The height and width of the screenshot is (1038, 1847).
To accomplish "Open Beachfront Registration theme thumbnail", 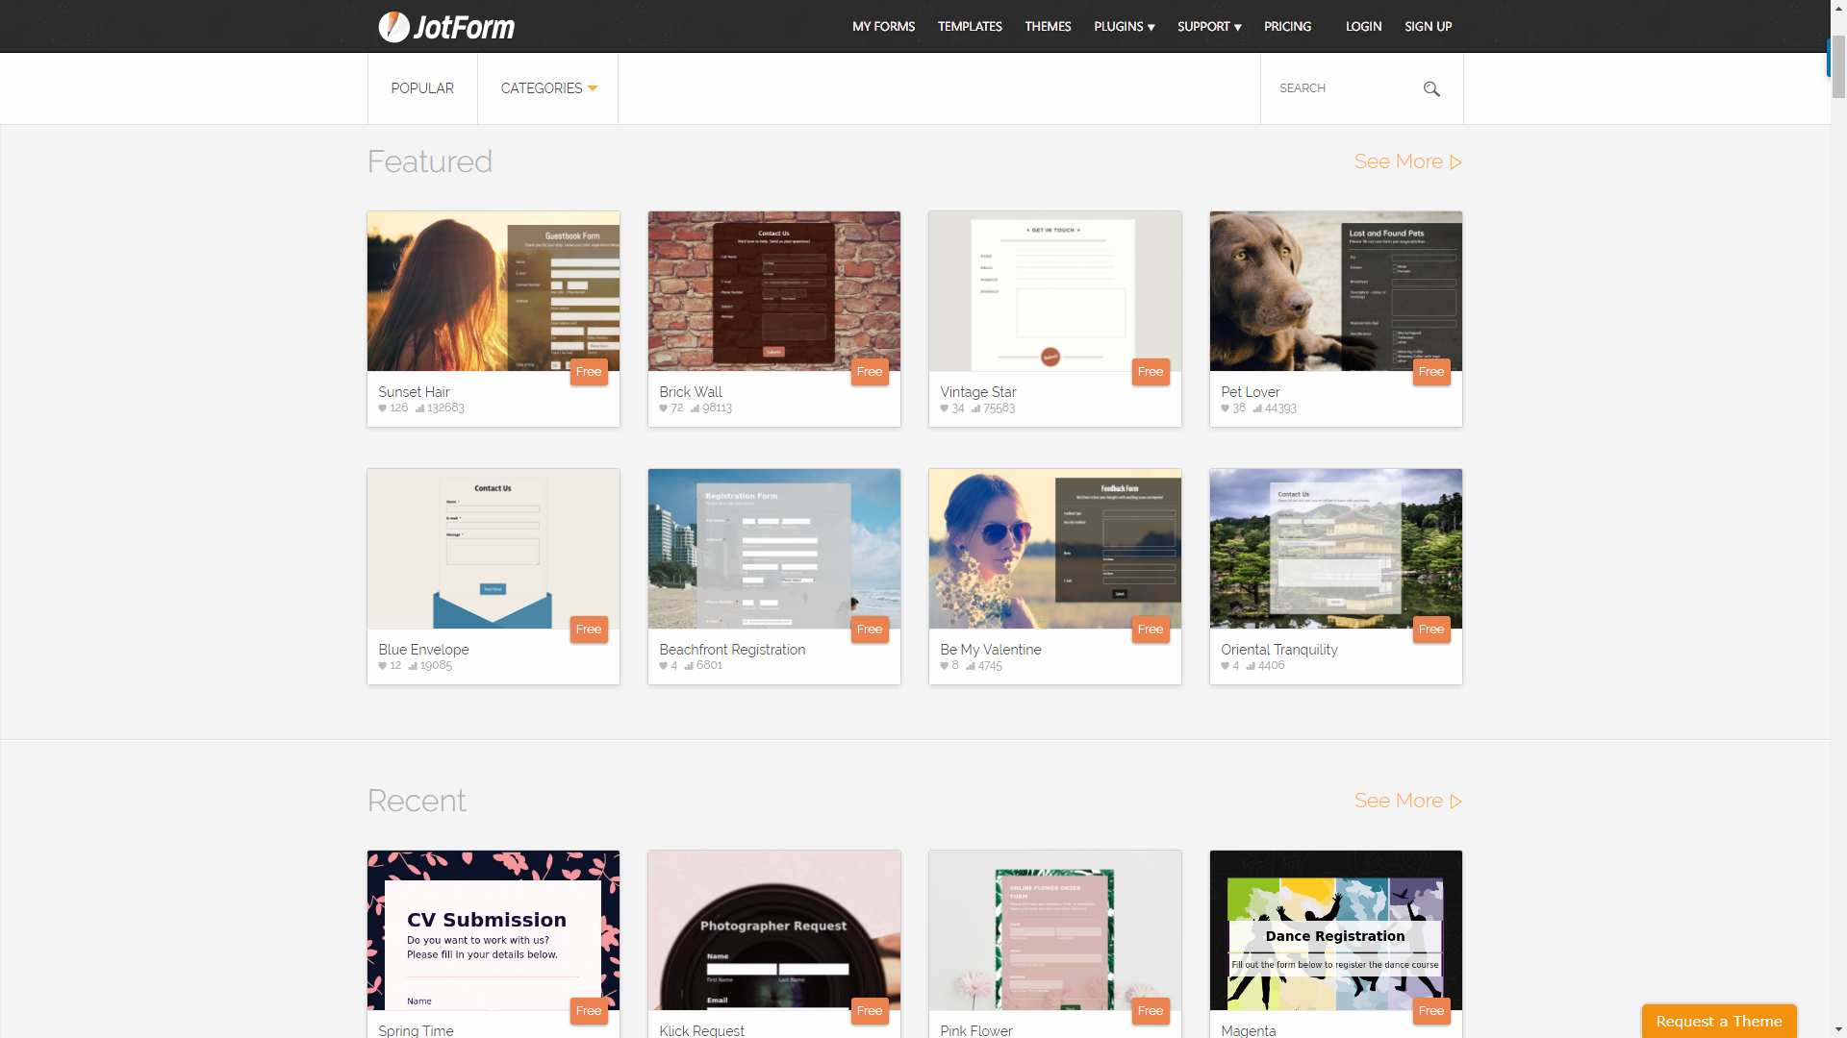I will pos(774,549).
